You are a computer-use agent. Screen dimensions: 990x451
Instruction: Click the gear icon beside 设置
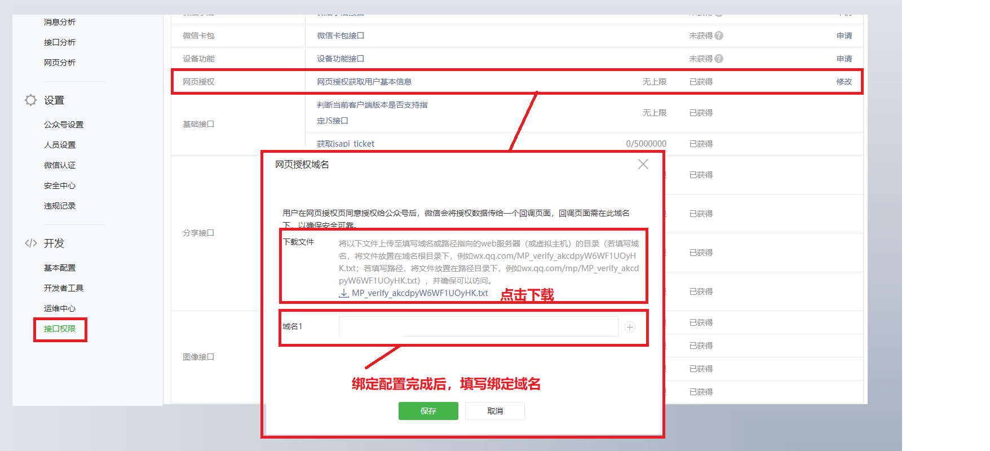(x=30, y=100)
